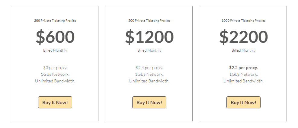Click Unlimited Bandwidth in the 1000 proxies card
Screen dimensions: 298x128
coord(243,81)
